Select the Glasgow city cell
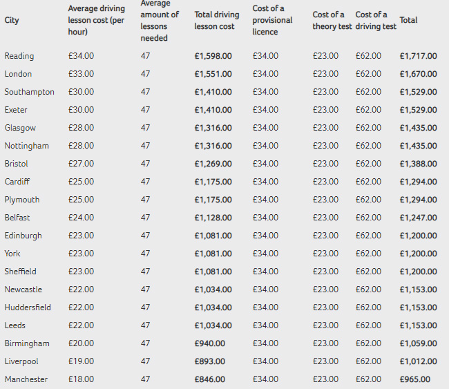The image size is (449, 389). click(20, 128)
